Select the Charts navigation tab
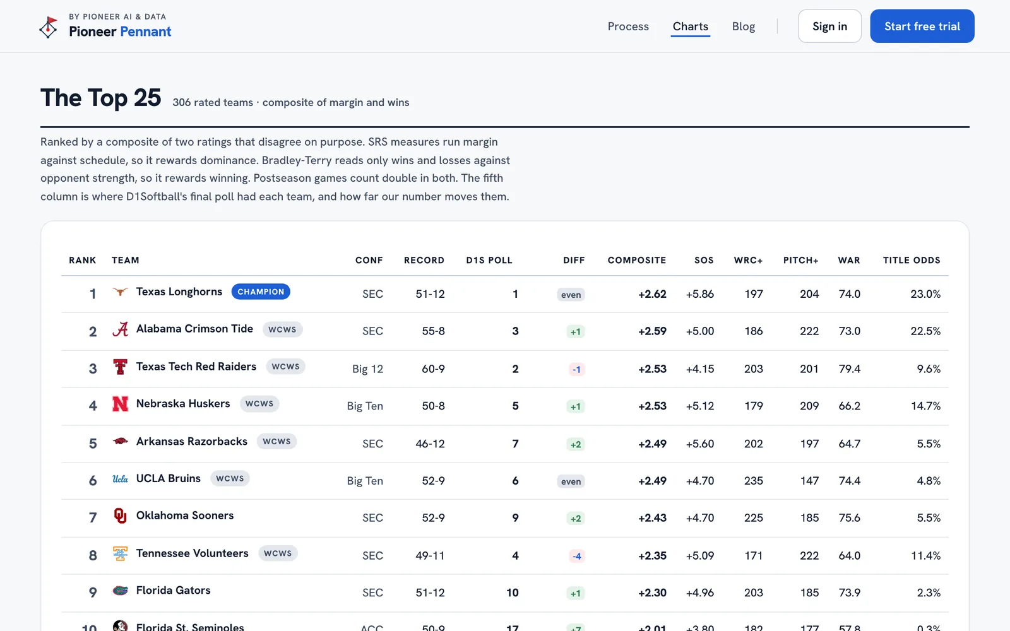The image size is (1010, 631). point(691,27)
